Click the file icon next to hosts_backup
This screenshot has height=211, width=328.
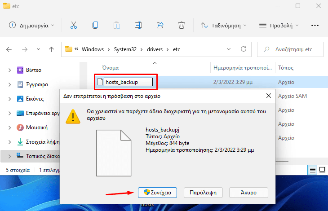point(100,82)
